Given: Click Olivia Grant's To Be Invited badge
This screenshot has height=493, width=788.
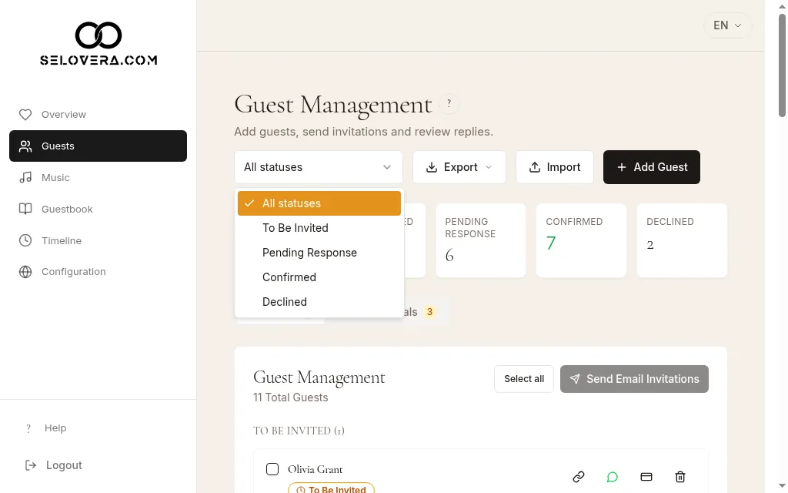Looking at the screenshot, I should coord(331,488).
